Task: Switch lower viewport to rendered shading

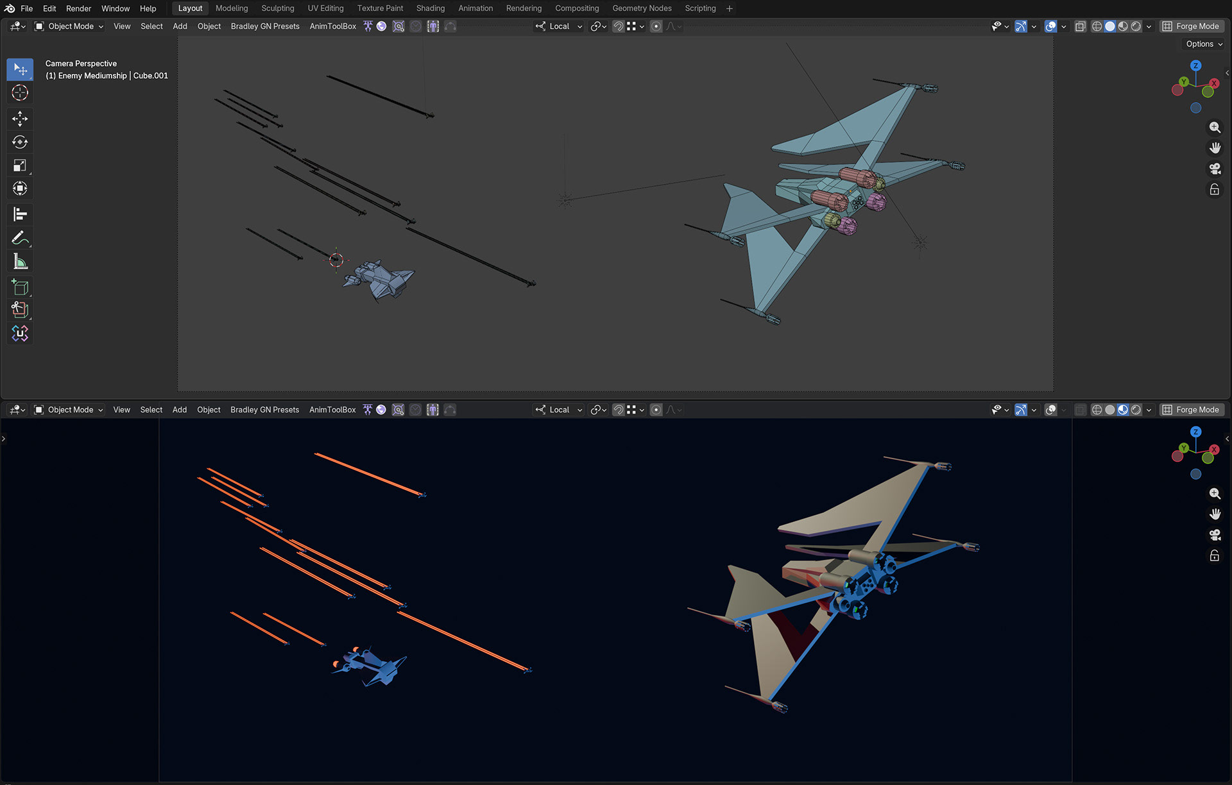Action: pyautogui.click(x=1136, y=410)
